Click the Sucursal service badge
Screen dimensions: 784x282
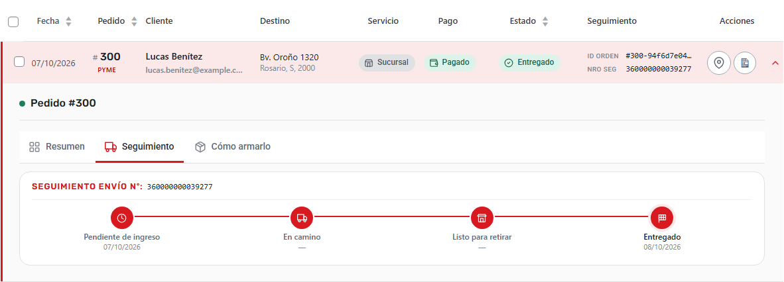click(387, 63)
